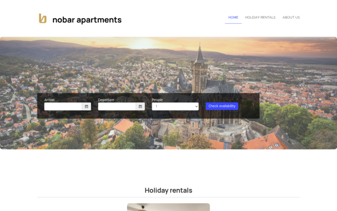Click the dropdown arrow of People selector
337x211 pixels.
point(196,106)
